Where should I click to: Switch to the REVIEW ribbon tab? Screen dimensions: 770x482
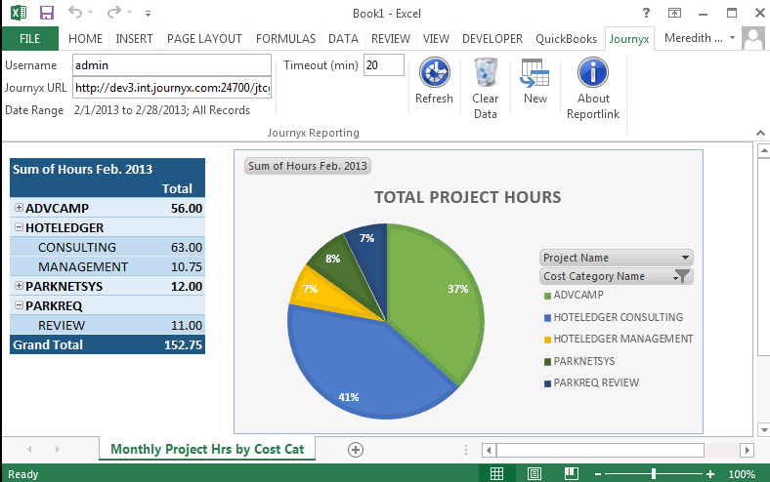391,39
